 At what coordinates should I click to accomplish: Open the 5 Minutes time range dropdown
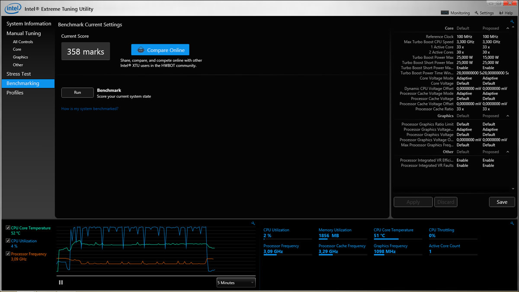tap(236, 282)
